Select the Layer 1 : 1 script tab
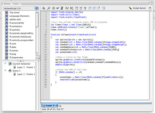Screen dimensions: 155x113 (50, 106)
